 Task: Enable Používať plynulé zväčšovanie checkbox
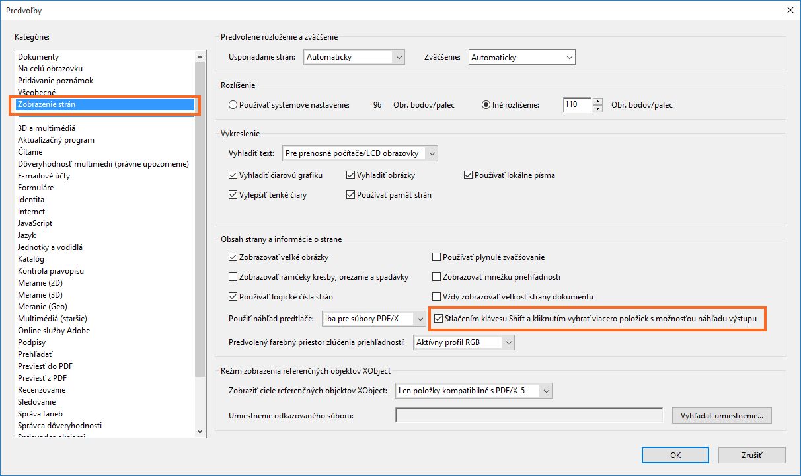point(437,257)
